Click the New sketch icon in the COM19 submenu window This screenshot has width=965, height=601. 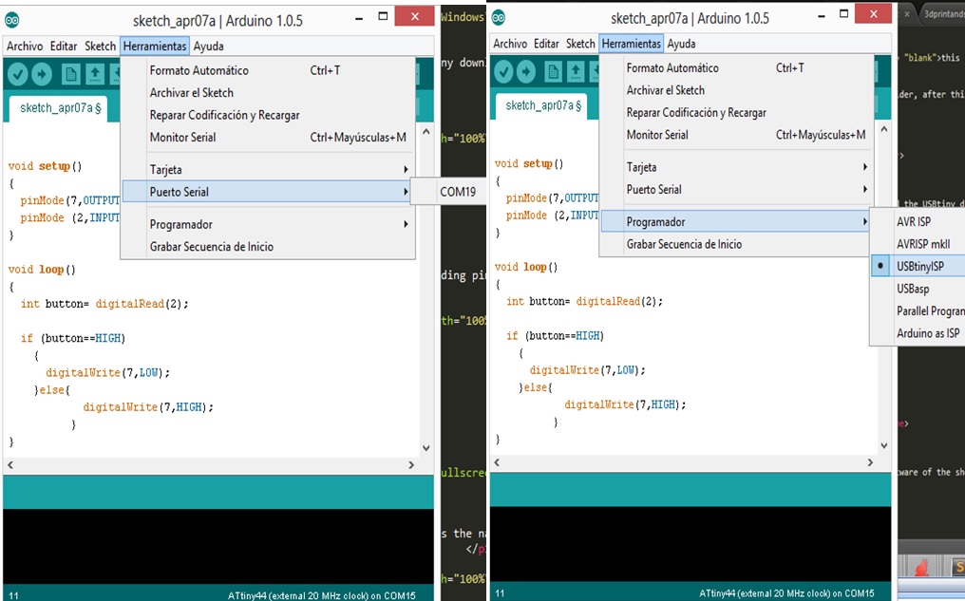point(71,74)
